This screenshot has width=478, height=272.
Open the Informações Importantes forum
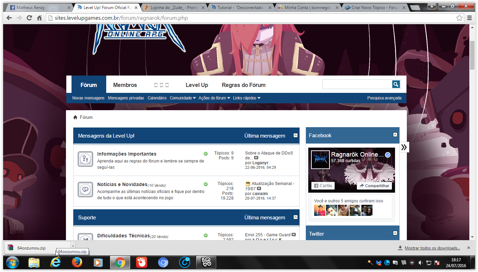[127, 154]
